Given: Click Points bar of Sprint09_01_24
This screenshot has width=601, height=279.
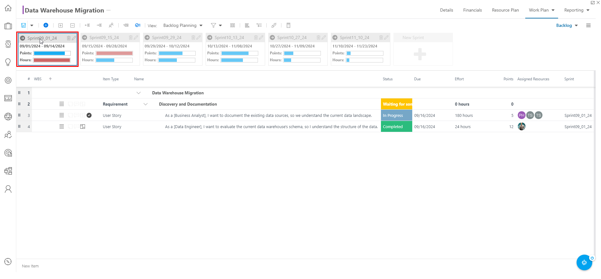Looking at the screenshot, I should (52, 53).
